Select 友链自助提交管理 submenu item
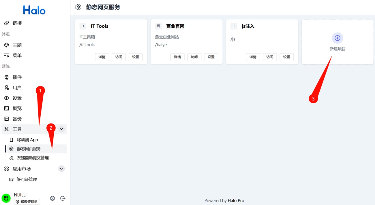 [x=33, y=158]
